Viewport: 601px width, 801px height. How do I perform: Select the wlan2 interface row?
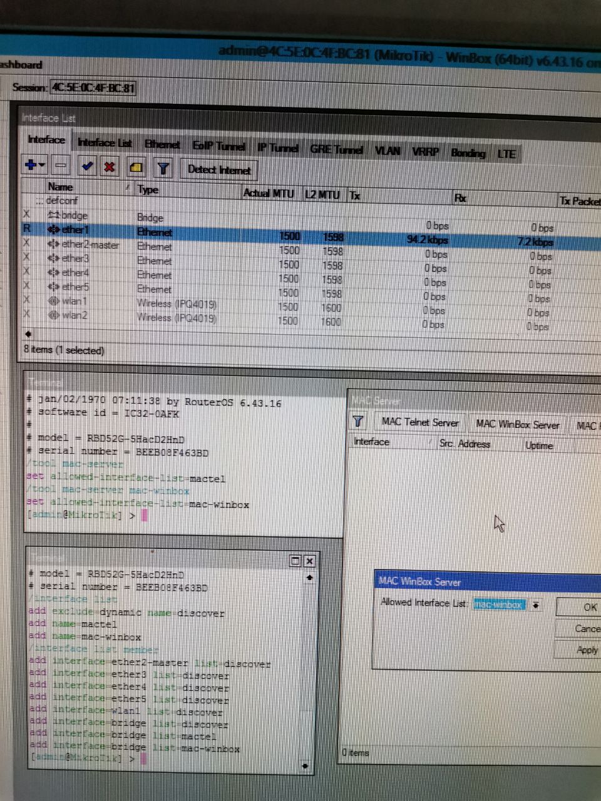[311, 319]
